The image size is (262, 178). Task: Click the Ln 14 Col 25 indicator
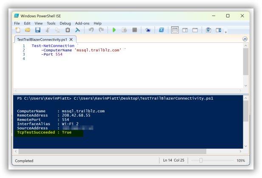point(174,160)
